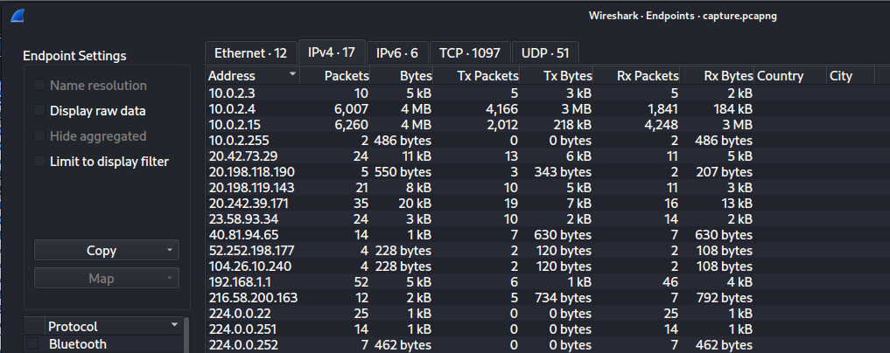Select the 20.242.39.171 row
The width and height of the screenshot is (890, 353).
coord(548,203)
